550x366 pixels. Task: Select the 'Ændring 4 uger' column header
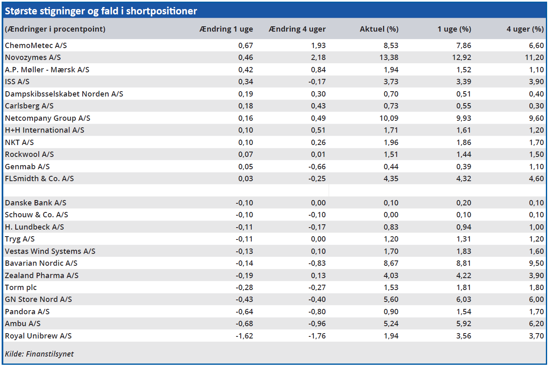297,29
